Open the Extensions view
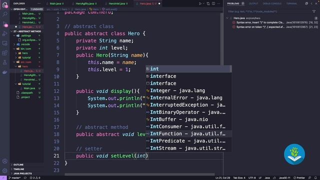This screenshot has width=320, height=180. tap(4, 53)
